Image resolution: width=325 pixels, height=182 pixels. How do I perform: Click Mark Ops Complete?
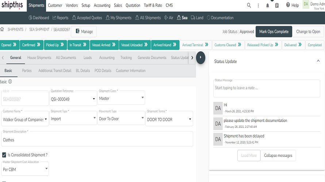pos(274,32)
